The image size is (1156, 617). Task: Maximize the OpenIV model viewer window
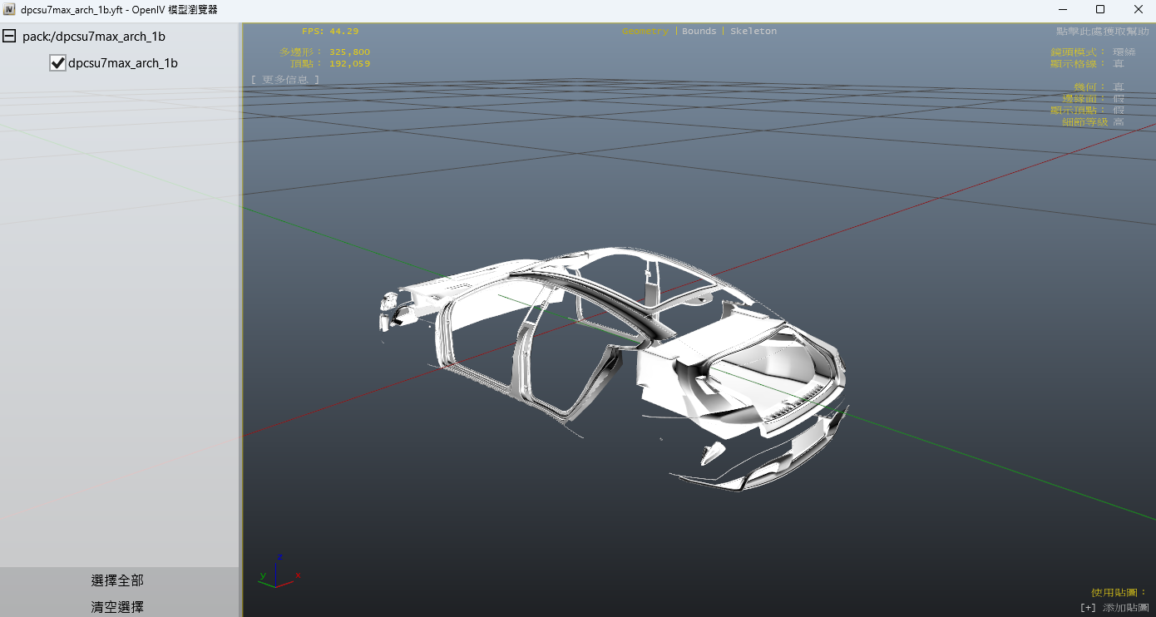pos(1099,10)
